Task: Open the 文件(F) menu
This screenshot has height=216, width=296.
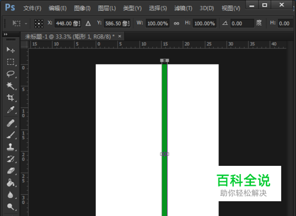Action: [32, 8]
